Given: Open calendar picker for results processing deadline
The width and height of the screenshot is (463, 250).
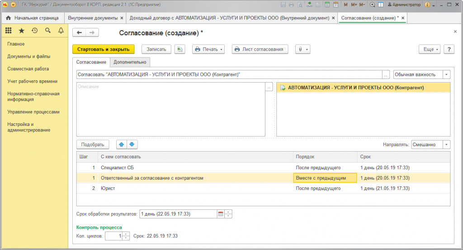Looking at the screenshot, I should coord(221,214).
